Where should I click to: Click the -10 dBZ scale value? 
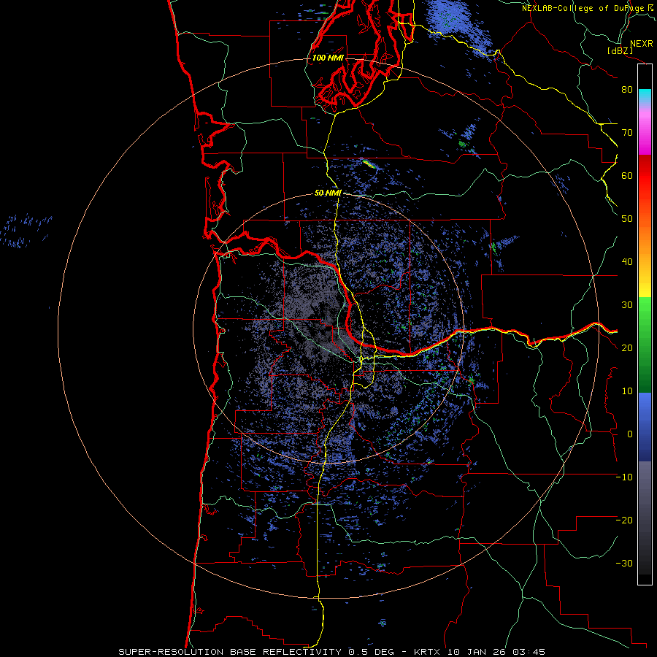click(x=624, y=477)
